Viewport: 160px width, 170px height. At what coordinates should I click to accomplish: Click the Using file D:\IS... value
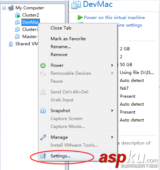click(x=137, y=73)
